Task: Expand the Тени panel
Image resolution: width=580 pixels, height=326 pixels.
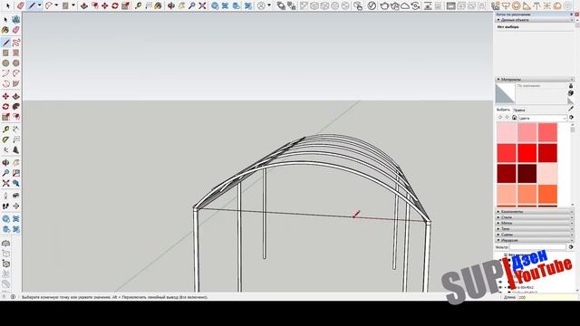Action: click(x=535, y=229)
